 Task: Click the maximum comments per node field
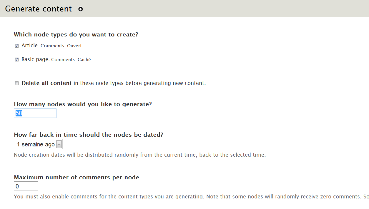click(x=26, y=186)
